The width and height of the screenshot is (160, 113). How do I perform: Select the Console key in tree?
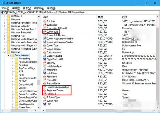pyautogui.click(x=22, y=88)
